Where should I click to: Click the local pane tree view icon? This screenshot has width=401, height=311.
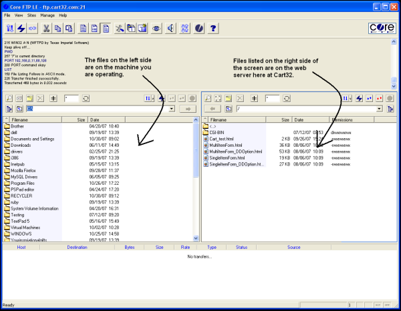pos(9,109)
